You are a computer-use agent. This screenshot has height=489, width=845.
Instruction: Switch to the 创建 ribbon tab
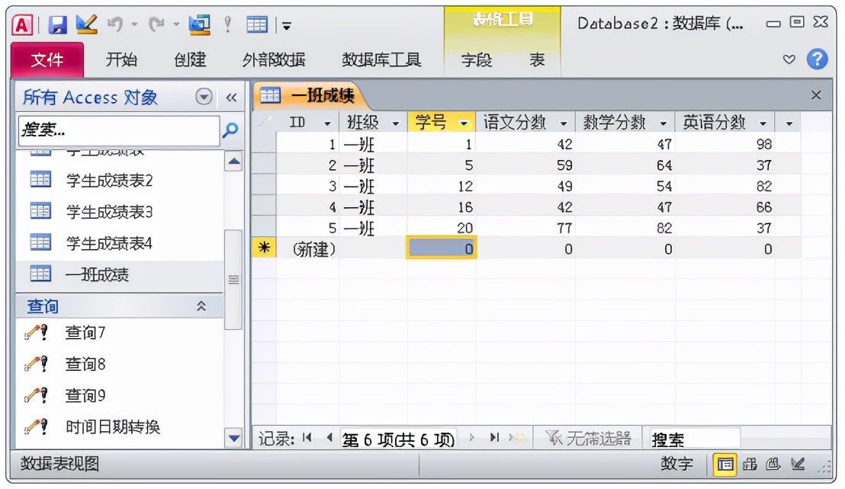(x=190, y=59)
